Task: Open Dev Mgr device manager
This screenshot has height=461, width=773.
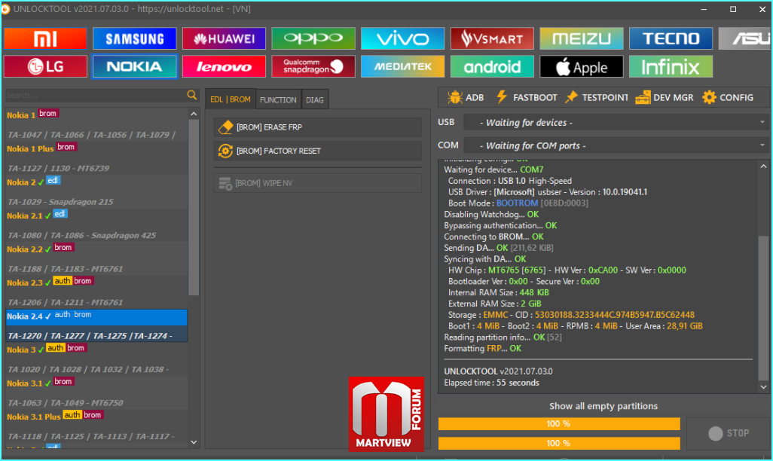Action: pos(664,98)
